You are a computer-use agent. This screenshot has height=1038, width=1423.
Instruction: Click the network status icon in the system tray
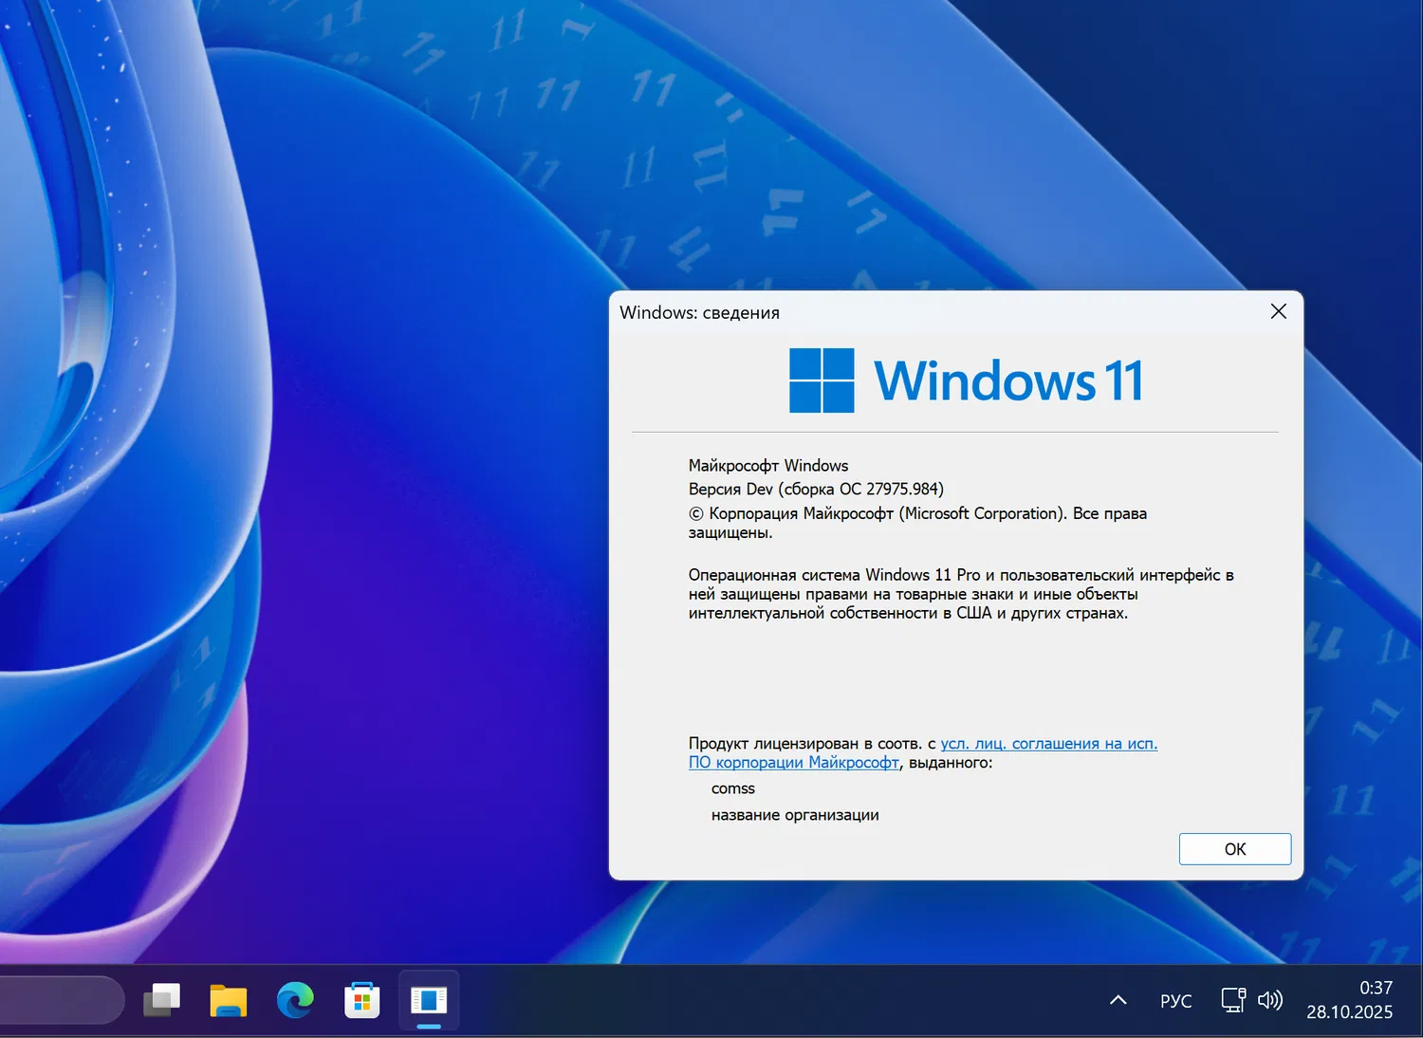(1231, 1000)
